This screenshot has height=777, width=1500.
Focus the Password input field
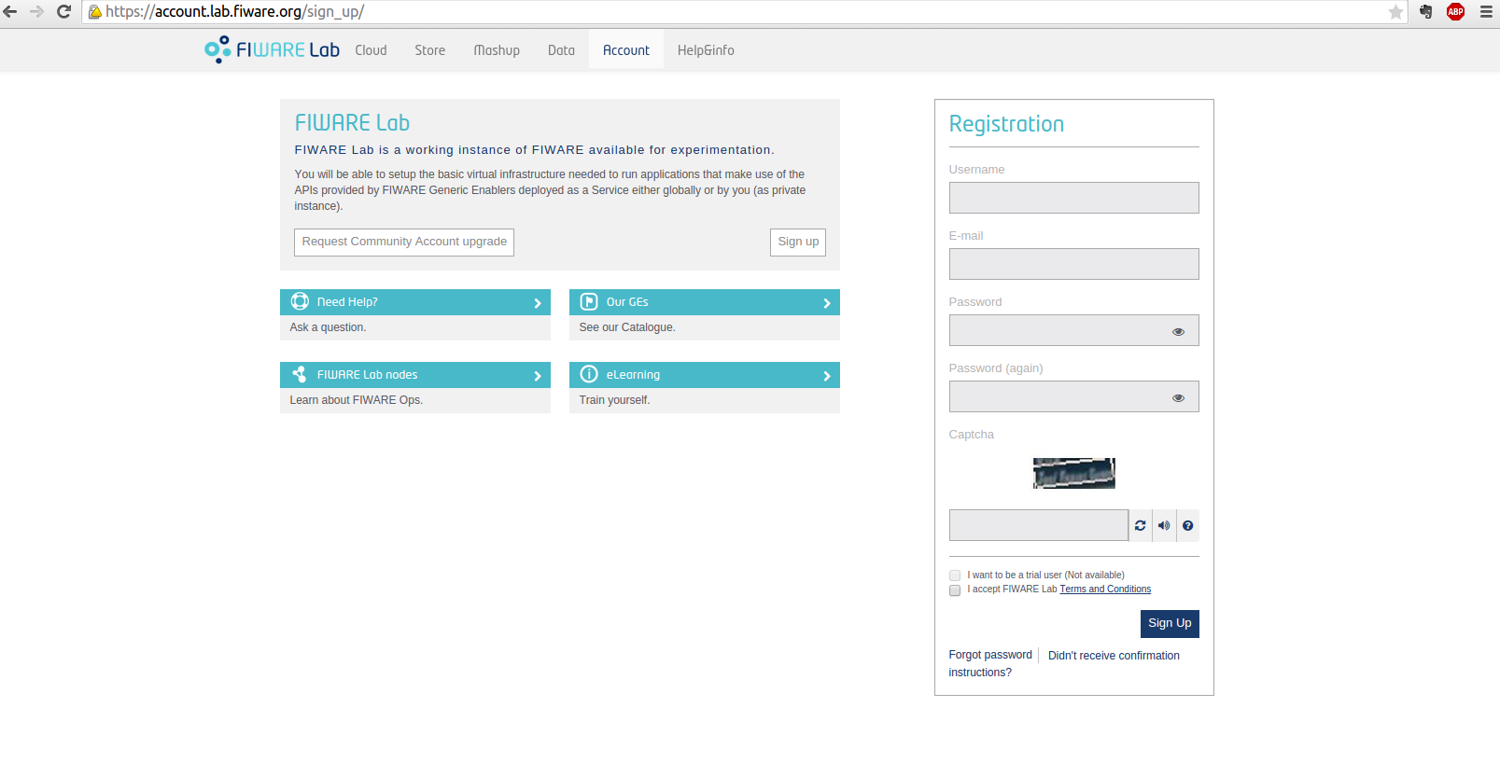1074,330
